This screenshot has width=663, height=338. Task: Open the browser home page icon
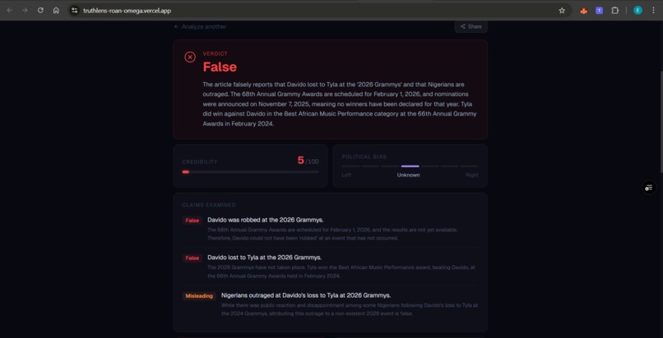point(56,11)
